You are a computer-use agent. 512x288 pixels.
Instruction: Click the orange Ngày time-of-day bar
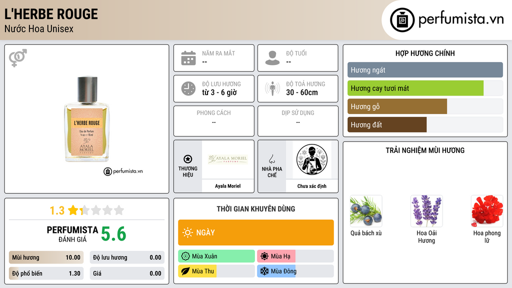tap(256, 232)
